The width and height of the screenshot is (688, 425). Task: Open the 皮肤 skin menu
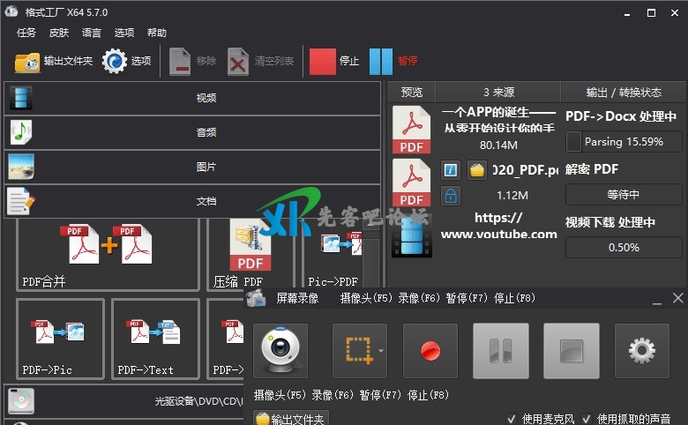59,33
